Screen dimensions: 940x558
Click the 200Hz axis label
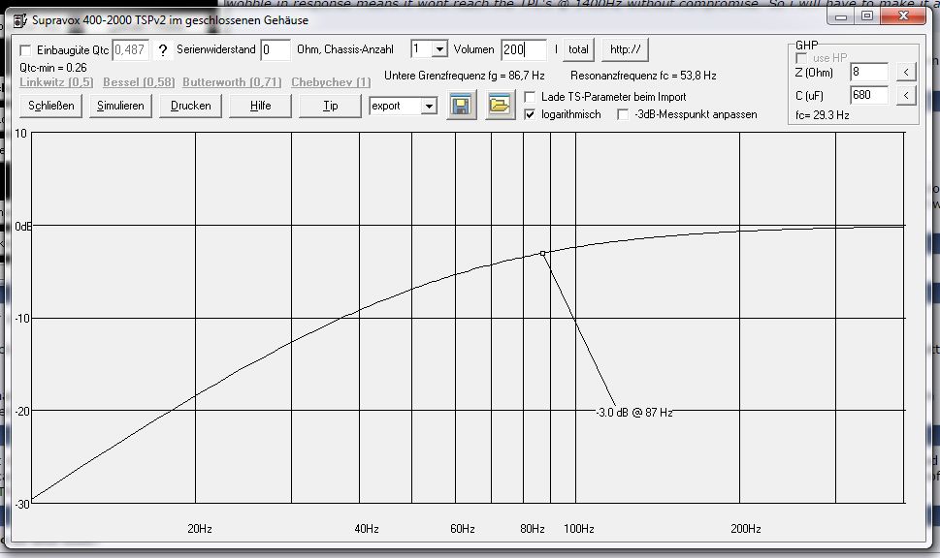[746, 529]
